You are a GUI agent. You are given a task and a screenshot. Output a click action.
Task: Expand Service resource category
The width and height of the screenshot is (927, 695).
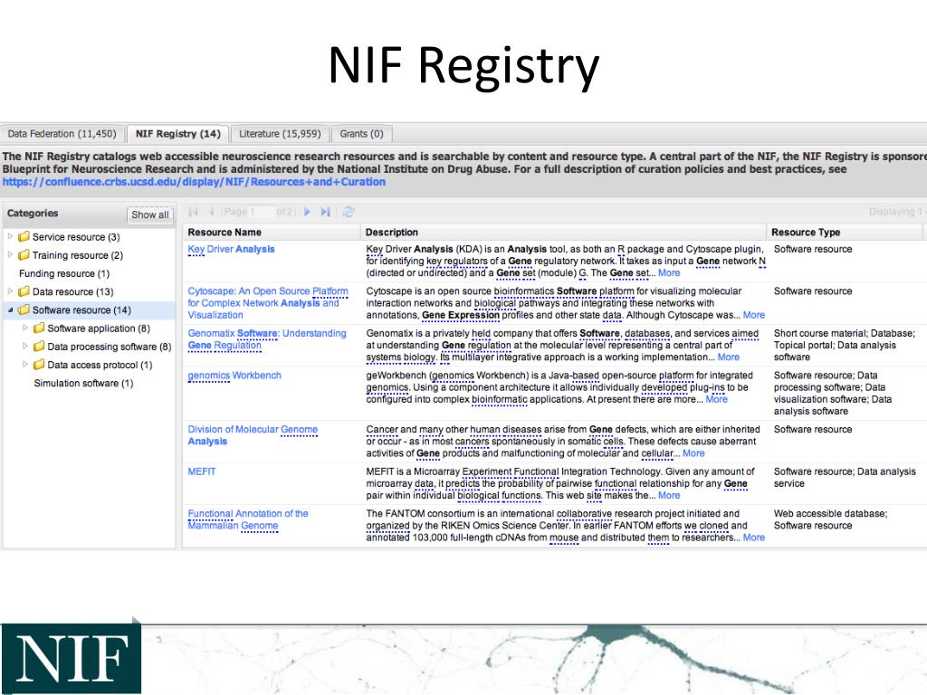(x=10, y=236)
